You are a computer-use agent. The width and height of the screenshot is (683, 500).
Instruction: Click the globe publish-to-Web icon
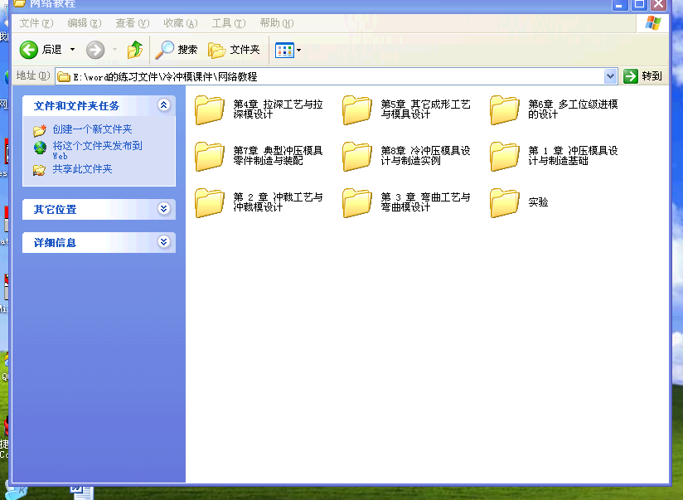(x=40, y=148)
